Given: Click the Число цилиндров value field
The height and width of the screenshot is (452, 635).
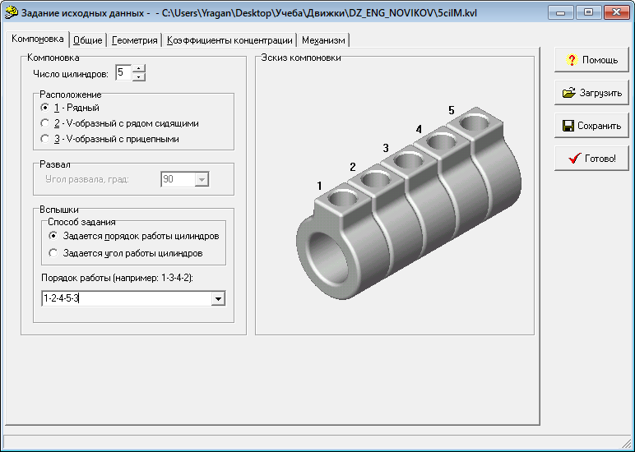Looking at the screenshot, I should 123,73.
